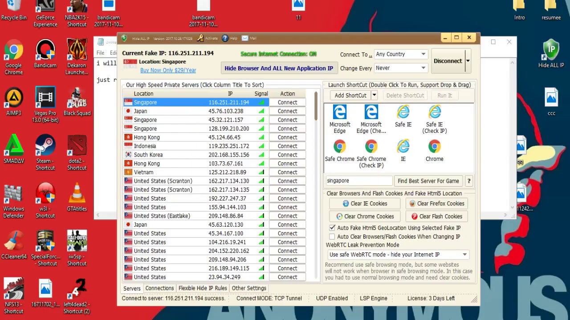Open Bandicam desktop icon
570x320 pixels.
45,54
